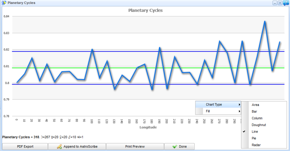Click the chart peak near 0.84
Image resolution: width=290 pixels, height=151 pixels.
(265, 21)
